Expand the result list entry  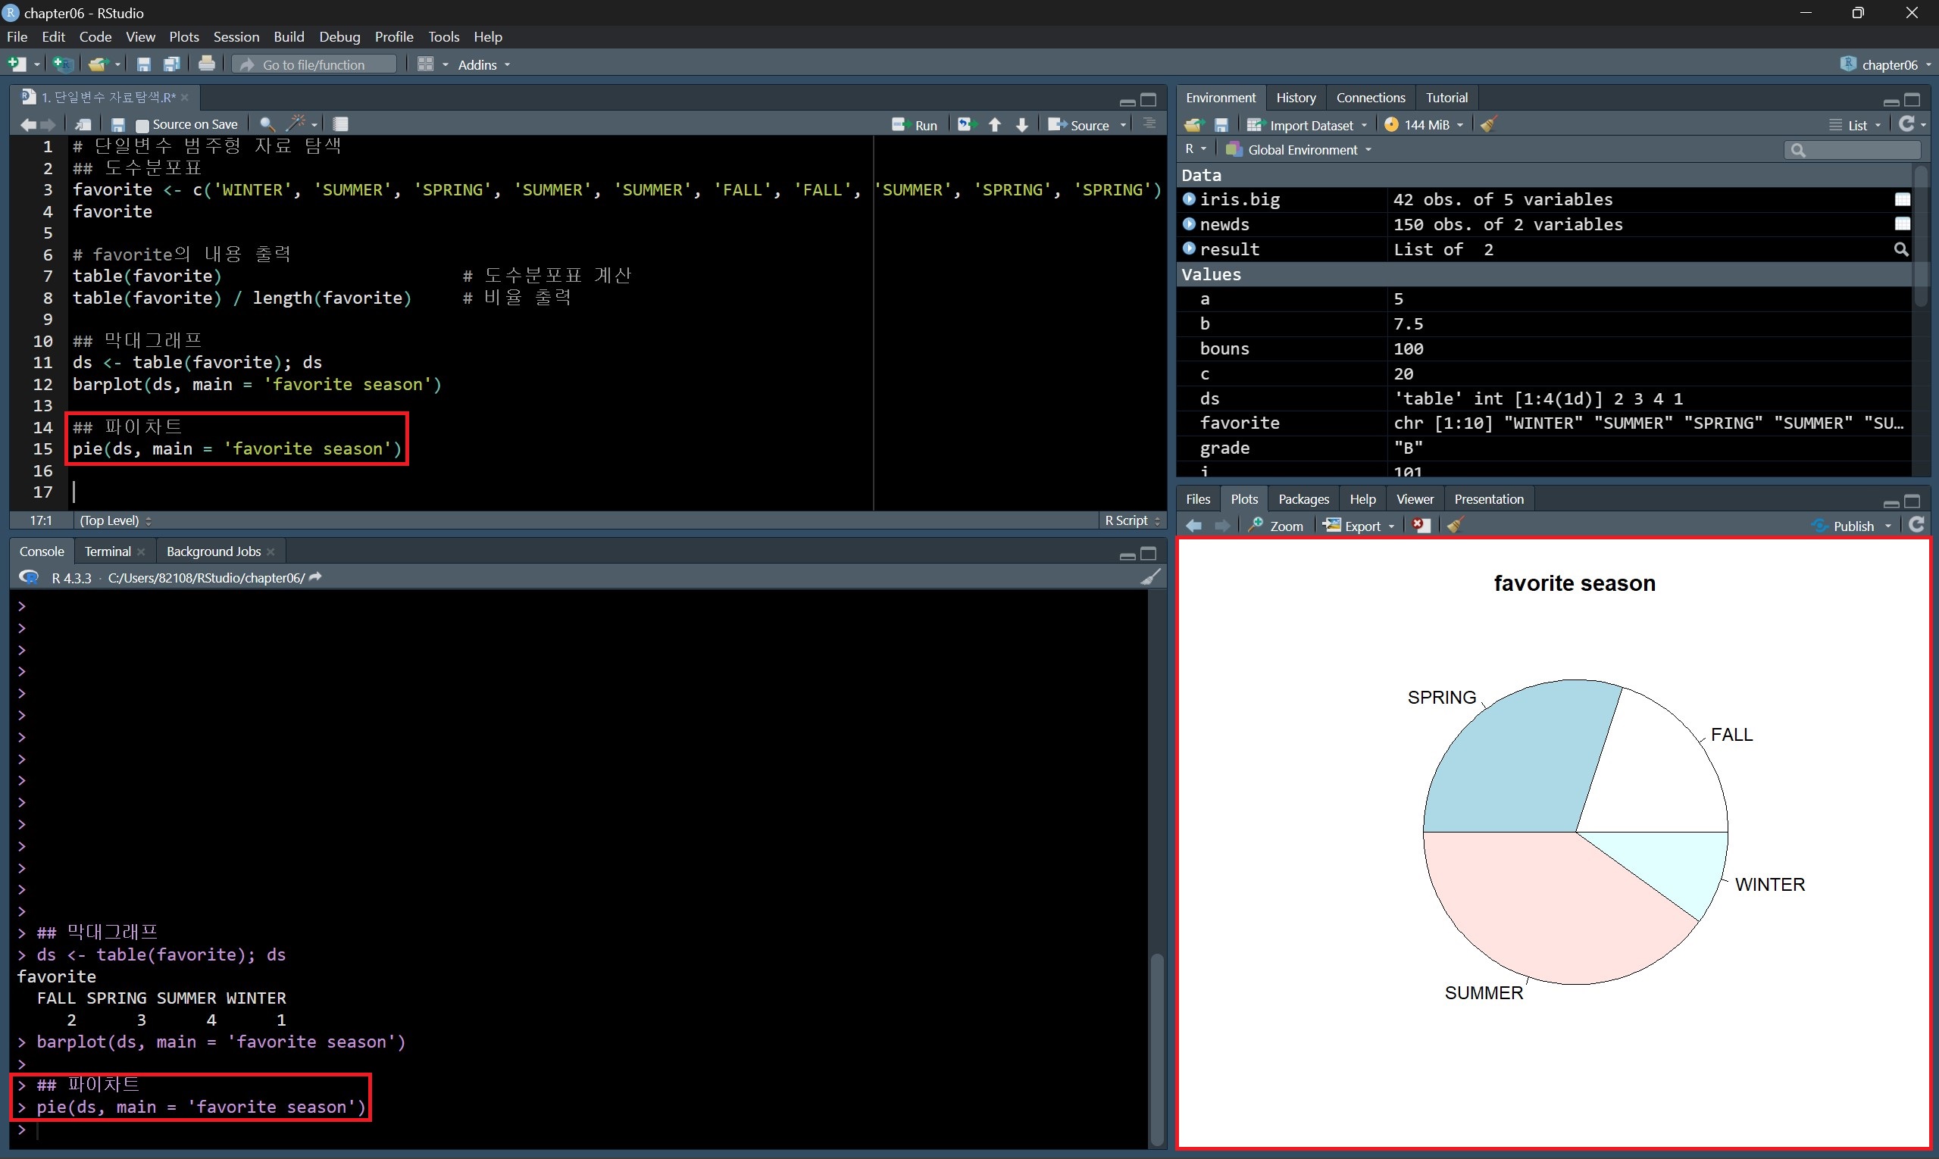1189,248
